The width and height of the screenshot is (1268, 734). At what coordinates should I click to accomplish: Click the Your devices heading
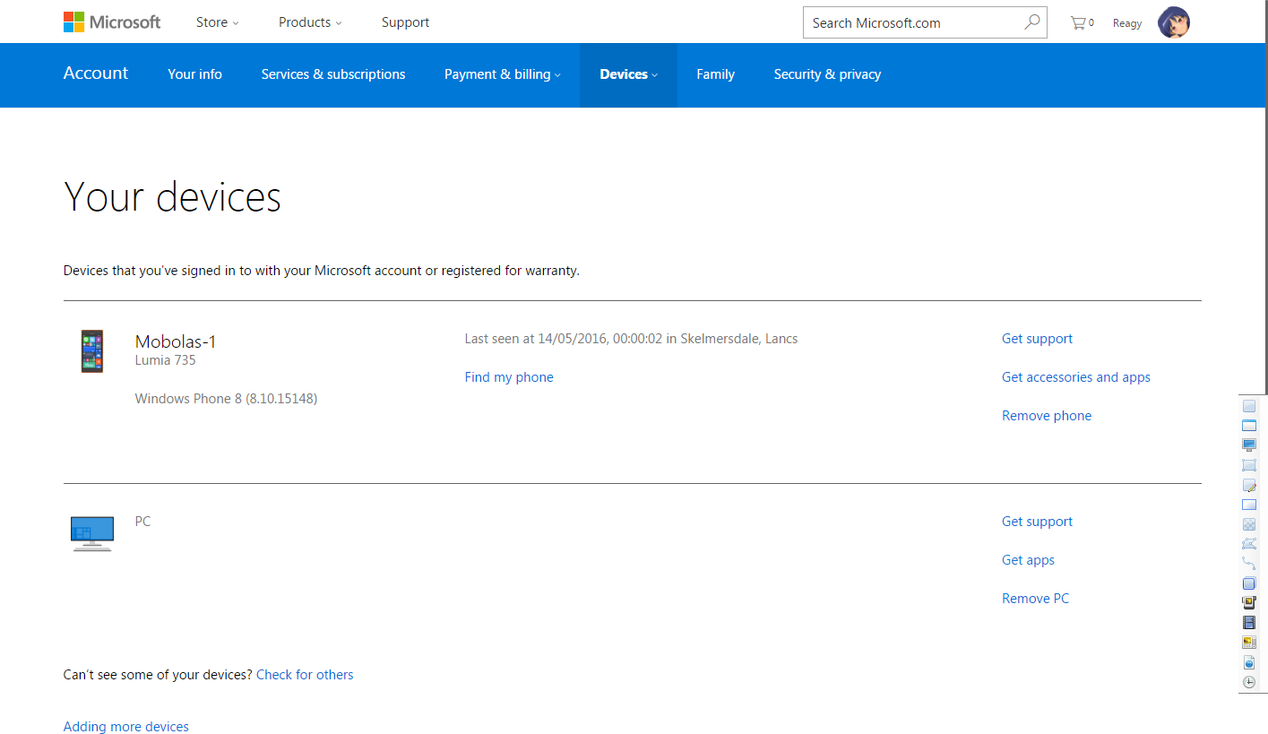click(x=172, y=197)
